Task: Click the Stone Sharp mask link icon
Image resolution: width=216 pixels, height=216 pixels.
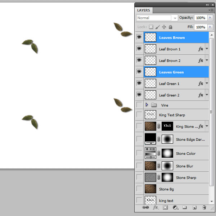Action: point(158,177)
